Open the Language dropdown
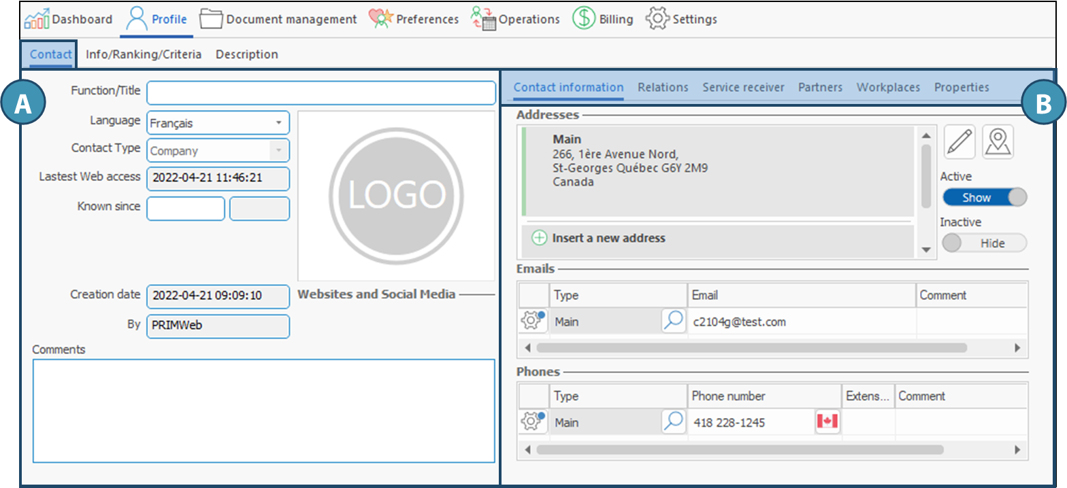 (x=278, y=123)
